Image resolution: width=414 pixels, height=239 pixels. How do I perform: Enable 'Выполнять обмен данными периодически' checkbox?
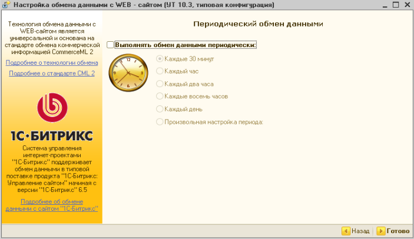point(111,45)
